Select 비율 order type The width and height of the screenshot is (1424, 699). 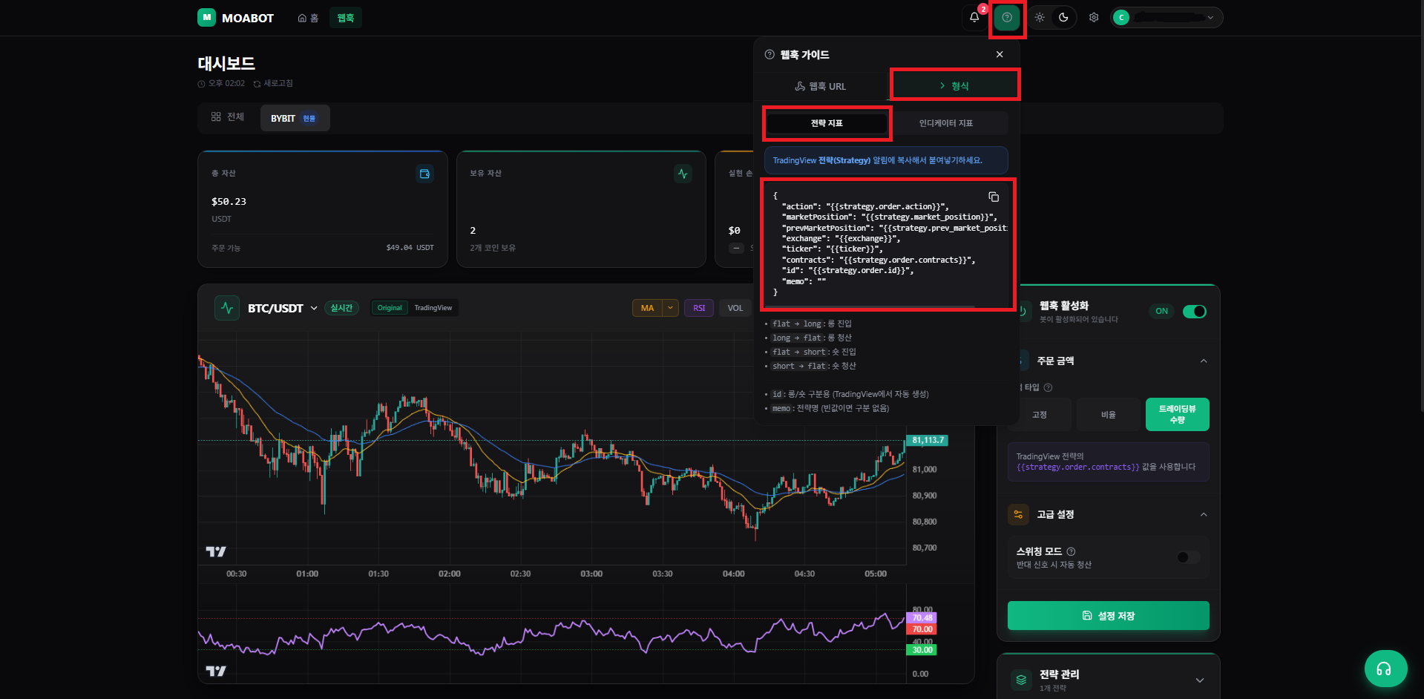point(1108,415)
